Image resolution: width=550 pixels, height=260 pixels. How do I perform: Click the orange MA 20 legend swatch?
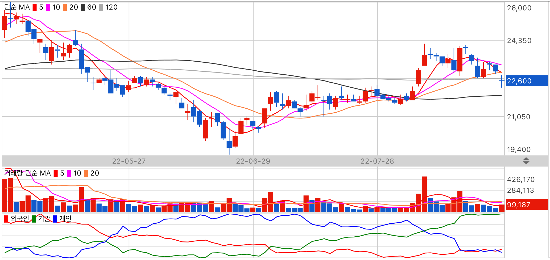tap(65, 7)
